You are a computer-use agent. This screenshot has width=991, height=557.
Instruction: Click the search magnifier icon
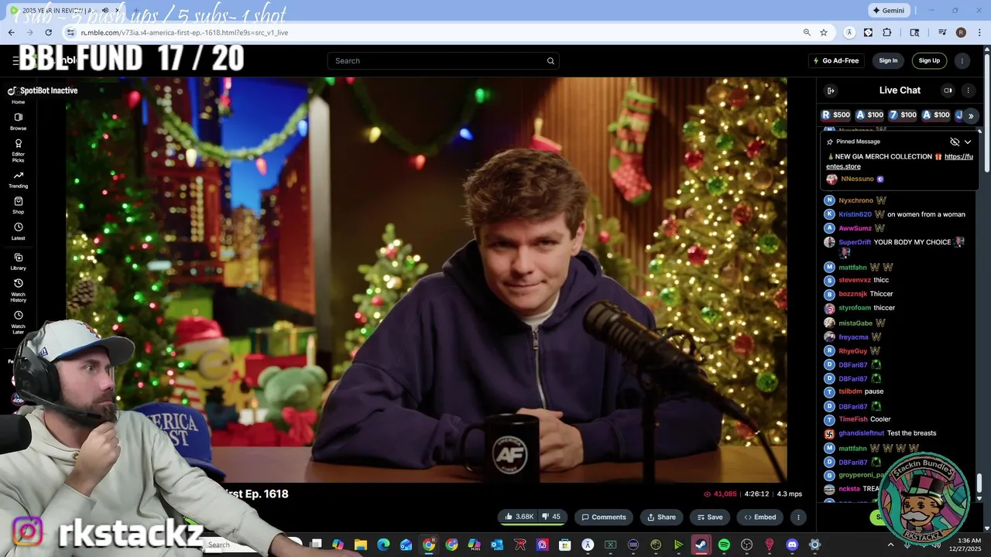click(x=550, y=61)
